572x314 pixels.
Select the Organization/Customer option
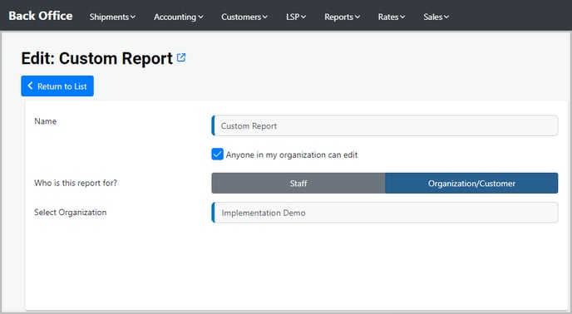coord(471,183)
